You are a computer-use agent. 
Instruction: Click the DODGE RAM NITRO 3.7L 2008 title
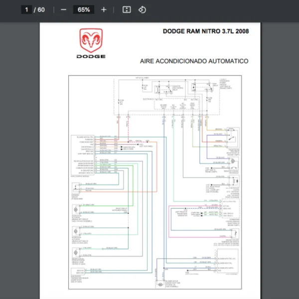point(205,31)
